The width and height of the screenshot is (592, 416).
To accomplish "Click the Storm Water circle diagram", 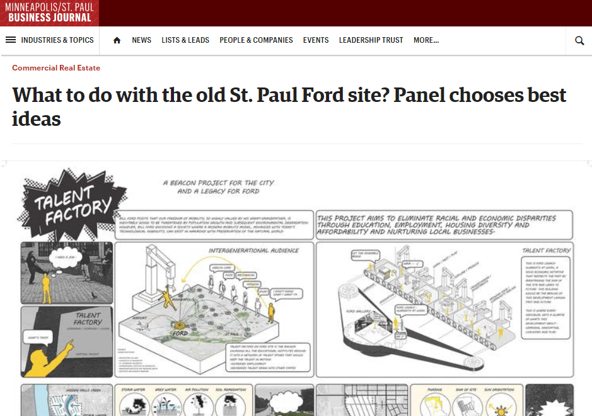I will click(134, 404).
